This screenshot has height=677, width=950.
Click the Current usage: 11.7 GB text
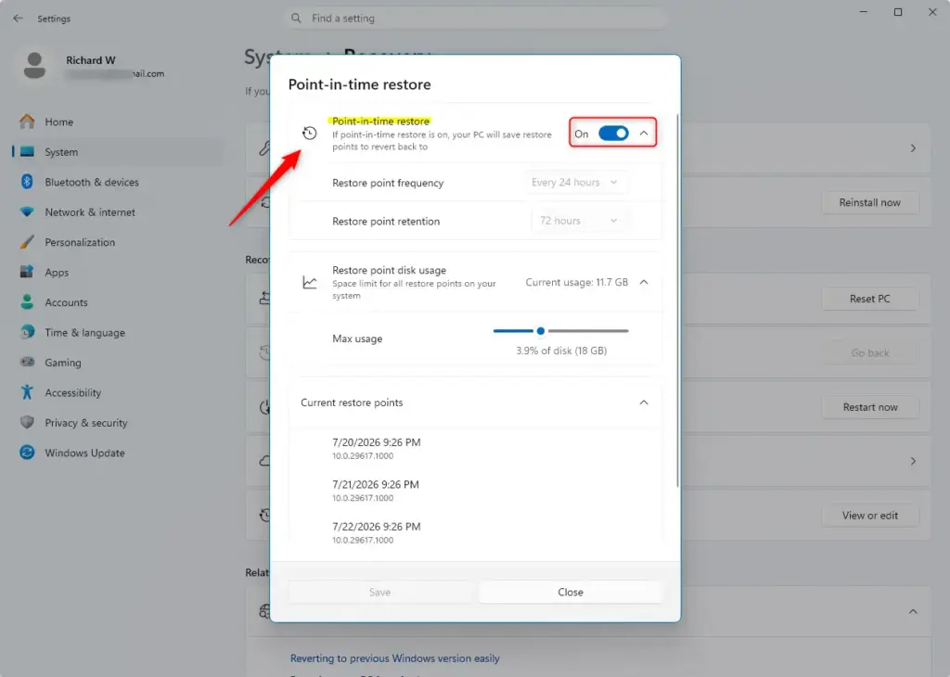pos(576,282)
